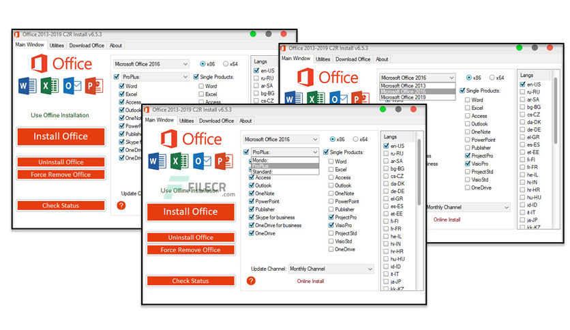570x330 pixels.
Task: Uncheck Skype for business in front window
Action: point(251,217)
